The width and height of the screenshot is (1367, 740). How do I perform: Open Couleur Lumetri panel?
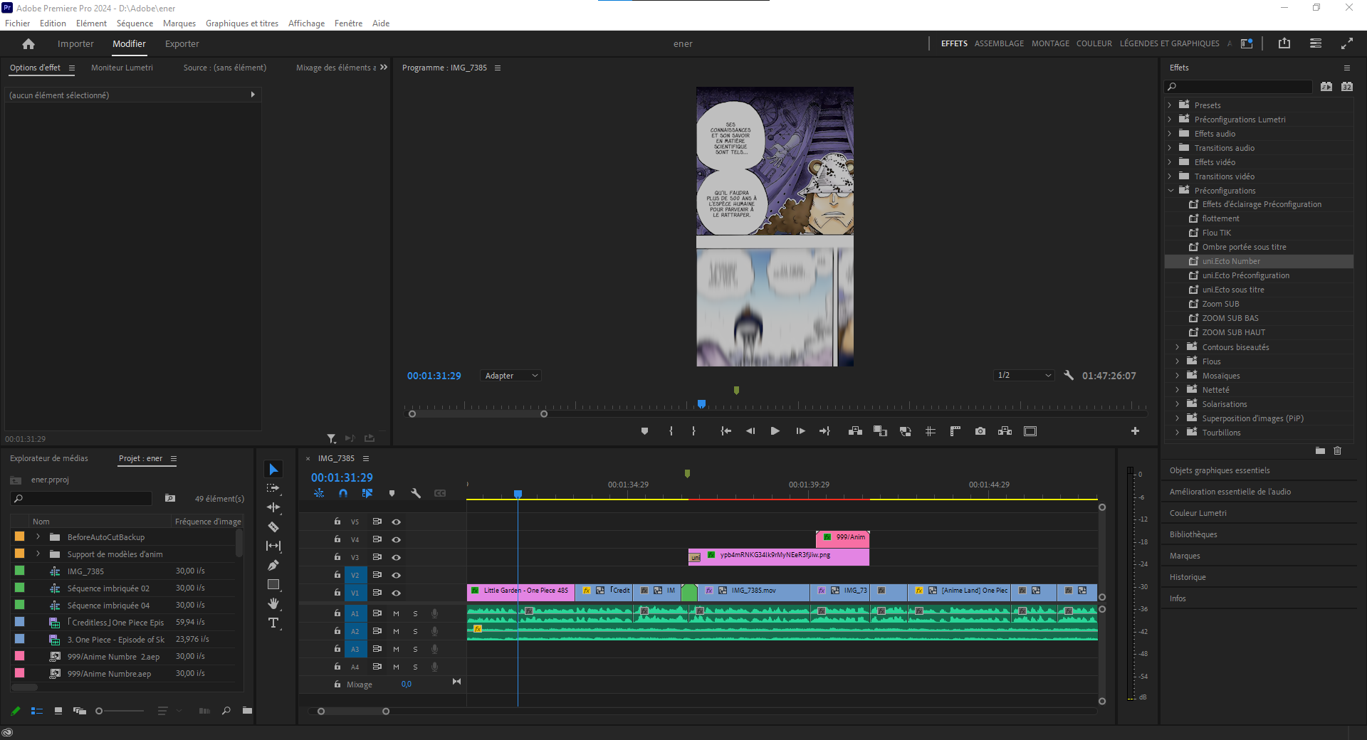pos(1198,513)
